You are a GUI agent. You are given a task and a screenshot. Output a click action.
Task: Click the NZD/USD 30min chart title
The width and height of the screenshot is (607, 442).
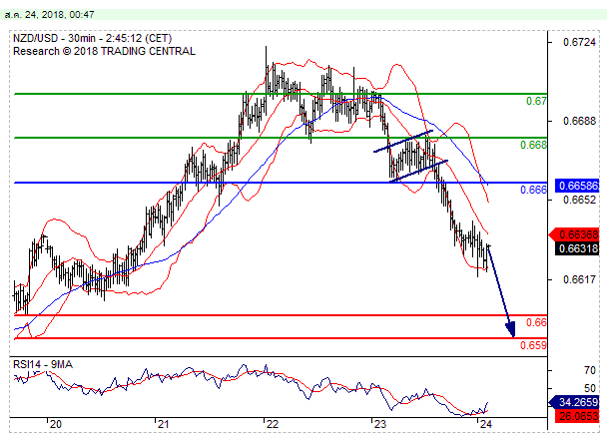[92, 38]
